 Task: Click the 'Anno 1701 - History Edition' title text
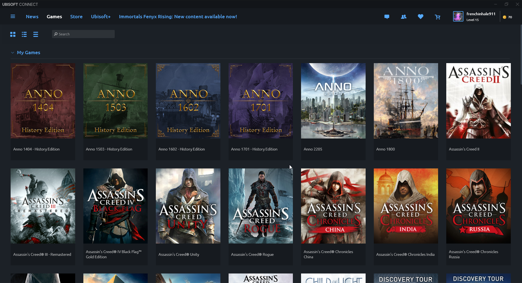[254, 149]
